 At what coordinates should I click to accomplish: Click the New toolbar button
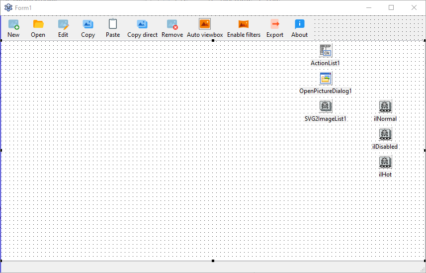(x=13, y=28)
